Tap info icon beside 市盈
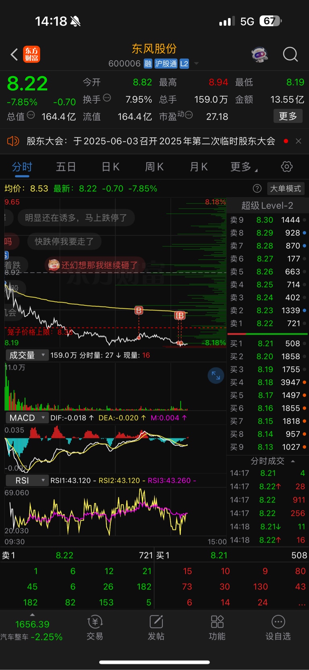The image size is (309, 670). (189, 115)
